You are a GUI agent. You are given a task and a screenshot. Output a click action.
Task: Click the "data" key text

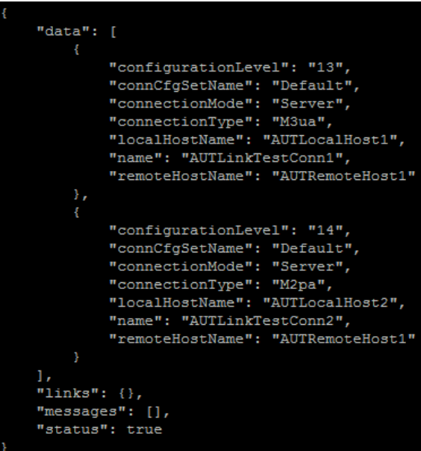point(63,31)
